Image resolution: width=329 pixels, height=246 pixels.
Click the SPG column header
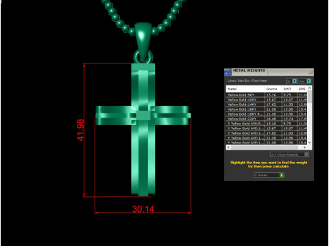[302, 89]
